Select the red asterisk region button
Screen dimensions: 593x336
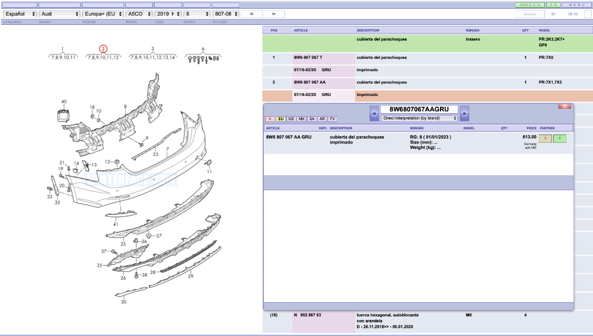pos(270,119)
